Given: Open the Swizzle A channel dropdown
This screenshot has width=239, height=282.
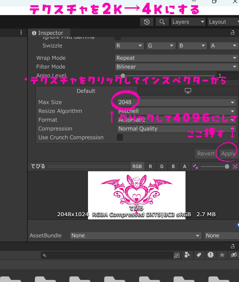Looking at the screenshot, I should coord(224,46).
